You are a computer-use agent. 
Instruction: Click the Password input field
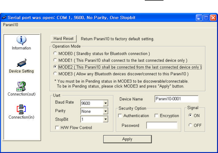coord(162,125)
